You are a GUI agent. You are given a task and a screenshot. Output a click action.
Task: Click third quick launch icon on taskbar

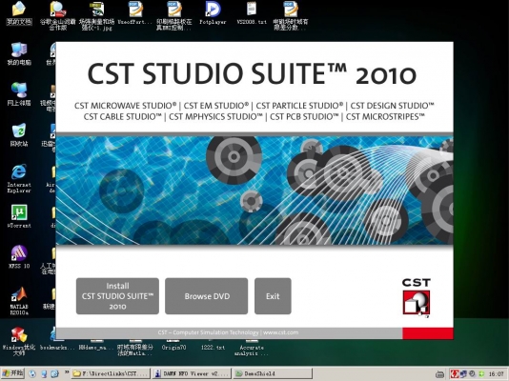54,374
